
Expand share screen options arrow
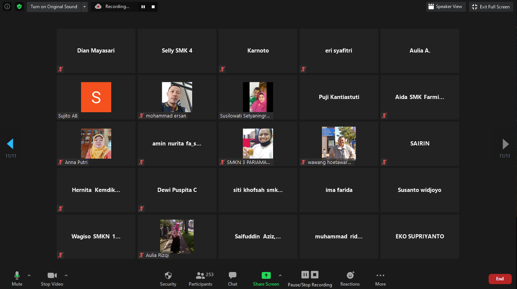tap(280, 275)
